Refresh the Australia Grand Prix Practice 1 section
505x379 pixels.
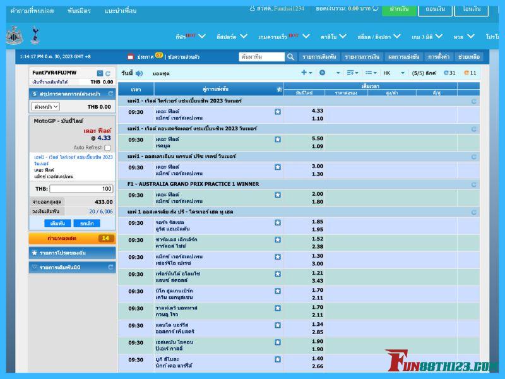point(474,184)
